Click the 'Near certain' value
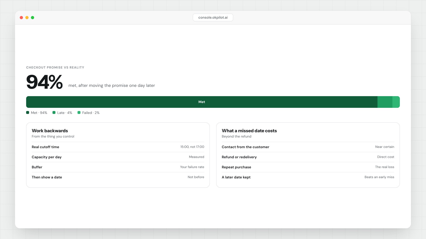Viewport: 426px width, 239px height. coord(385,147)
